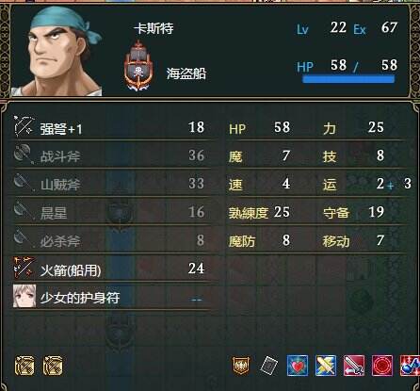Click the girl portrait amulet thumbnail
The height and width of the screenshot is (391, 420).
[24, 296]
